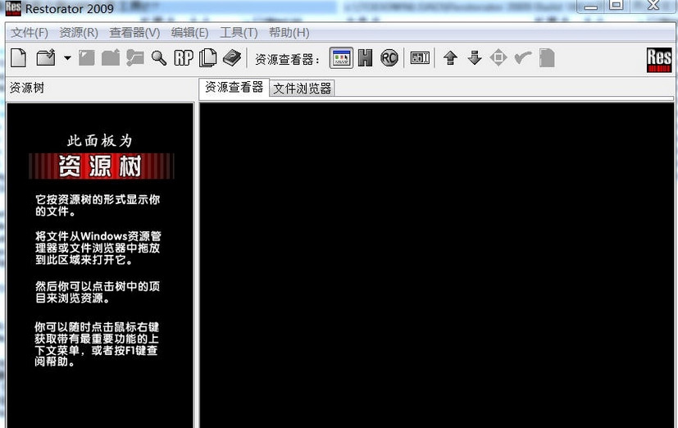Image resolution: width=678 pixels, height=428 pixels.
Task: Click the edit-mode abI icon
Action: click(420, 58)
